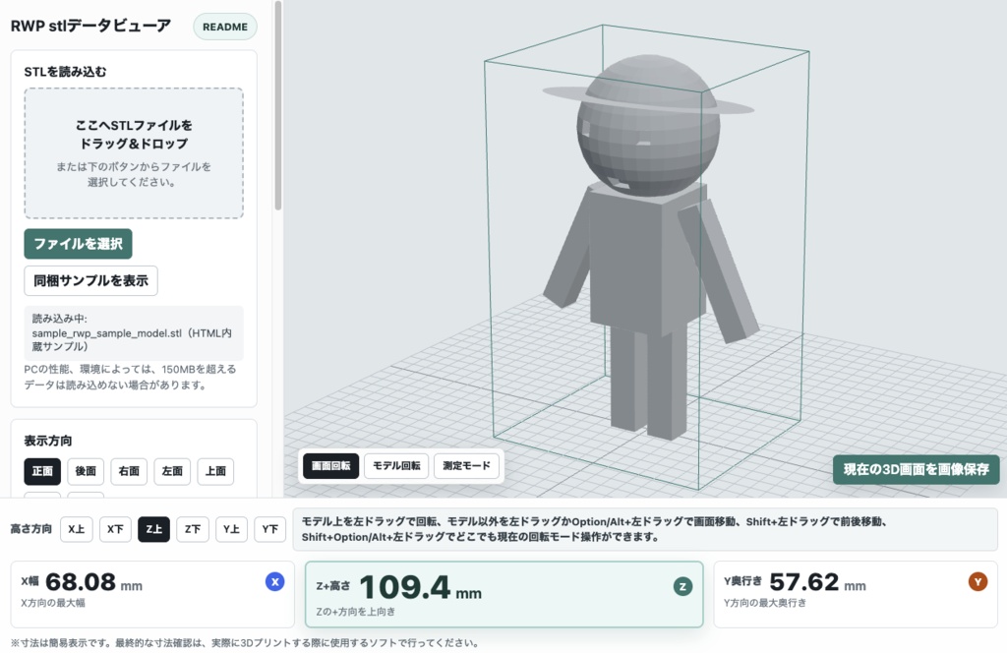Click the 57.62 Y depth value
The height and width of the screenshot is (653, 1007).
pos(804,582)
